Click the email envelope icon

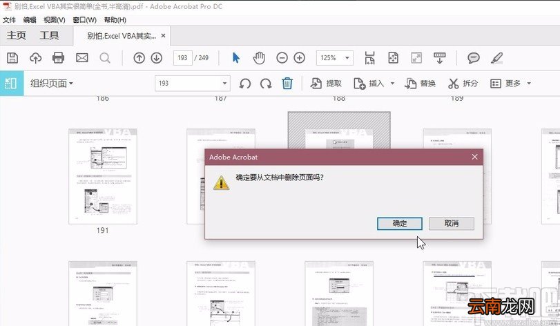pyautogui.click(x=81, y=58)
